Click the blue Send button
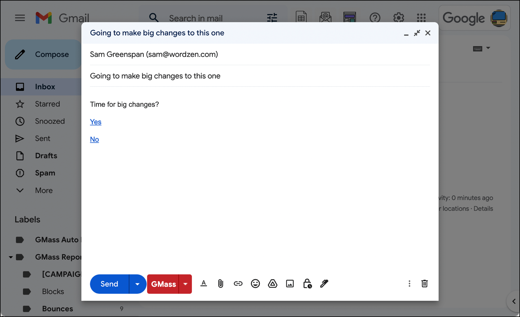The height and width of the screenshot is (317, 520). tap(109, 284)
